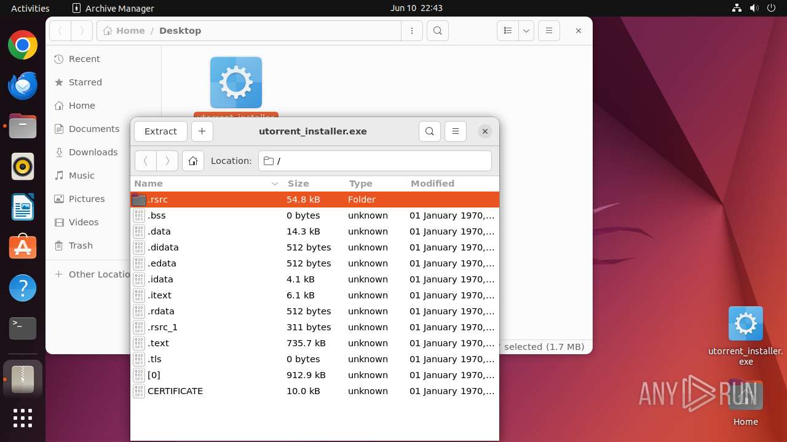Go back with archive back arrow
This screenshot has height=442, width=787.
click(x=146, y=161)
